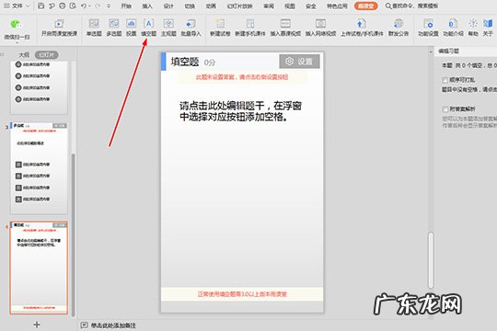497x331 pixels.
Task: Insert a 单选题 single-choice question
Action: (x=94, y=28)
